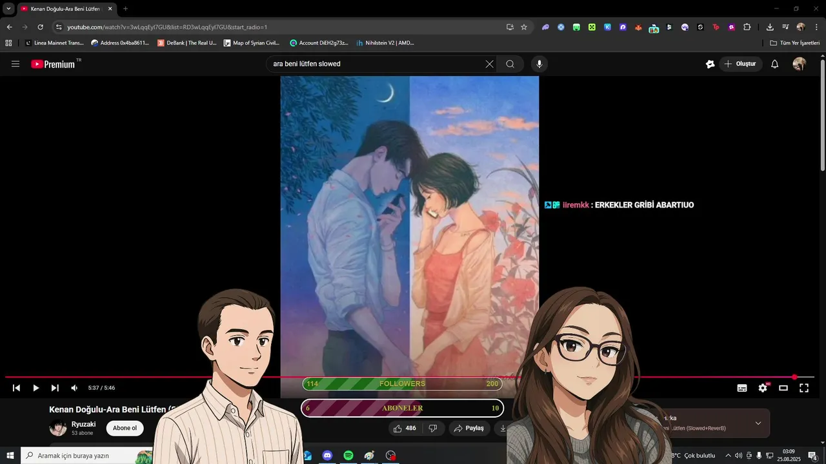826x464 pixels.
Task: Open Map of Syrian Civil... bookmark
Action: coord(252,43)
